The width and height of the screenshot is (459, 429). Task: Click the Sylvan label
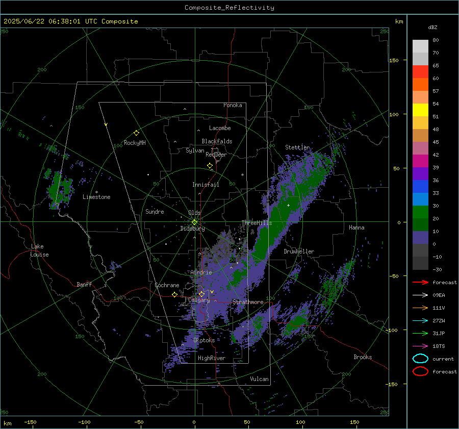tap(195, 150)
